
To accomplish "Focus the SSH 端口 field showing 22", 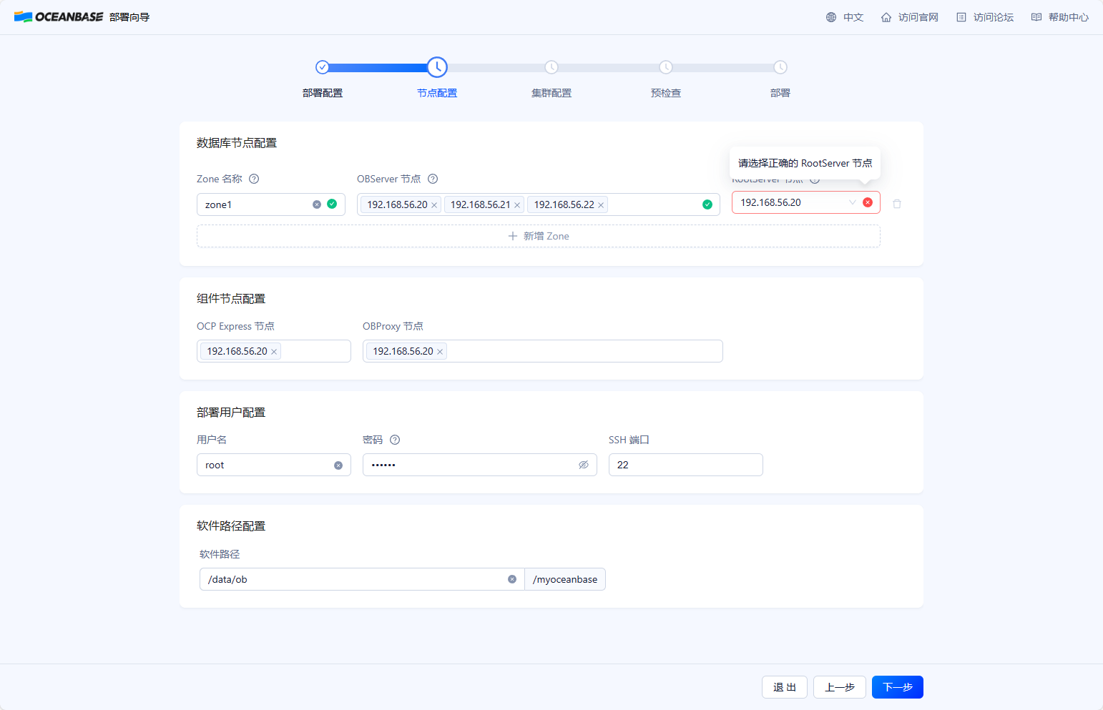I will [x=686, y=465].
